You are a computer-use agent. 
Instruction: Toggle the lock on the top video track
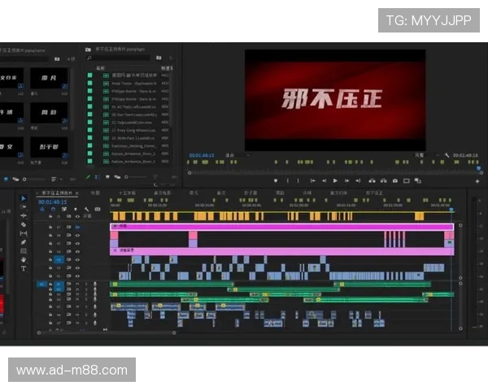50,226
